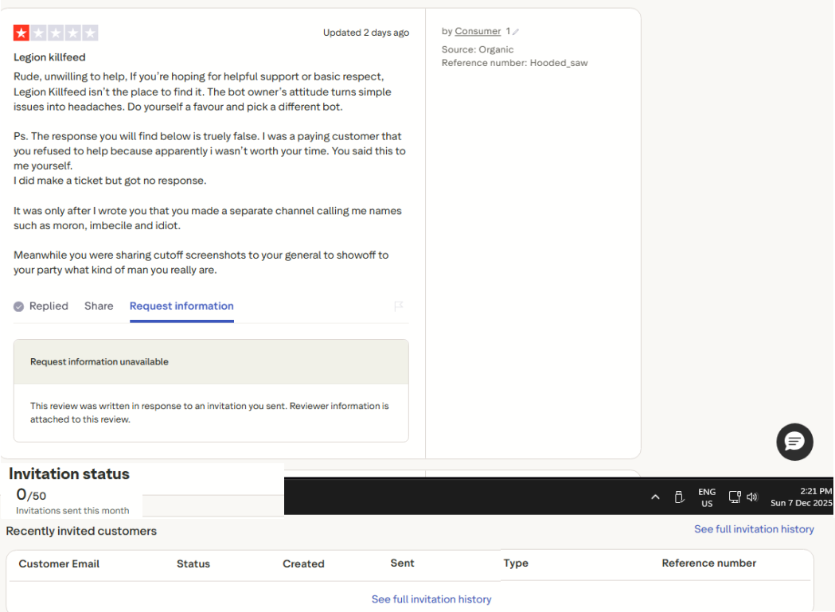Click the See full invitation history link below the table
The width and height of the screenshot is (835, 612).
431,599
